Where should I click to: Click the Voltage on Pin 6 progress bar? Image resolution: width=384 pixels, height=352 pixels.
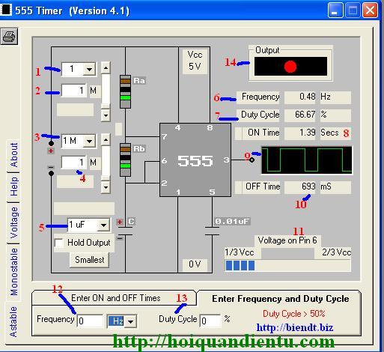point(287,265)
